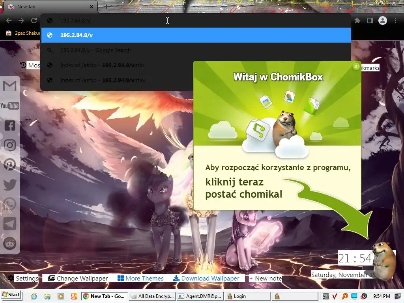404x303 pixels.
Task: Open the Chrome three-dot menu
Action: pyautogui.click(x=395, y=21)
